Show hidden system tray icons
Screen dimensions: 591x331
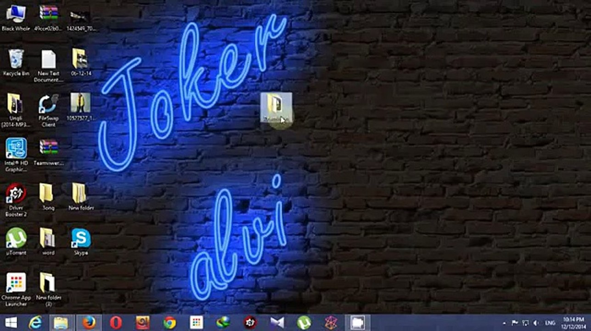coord(505,323)
